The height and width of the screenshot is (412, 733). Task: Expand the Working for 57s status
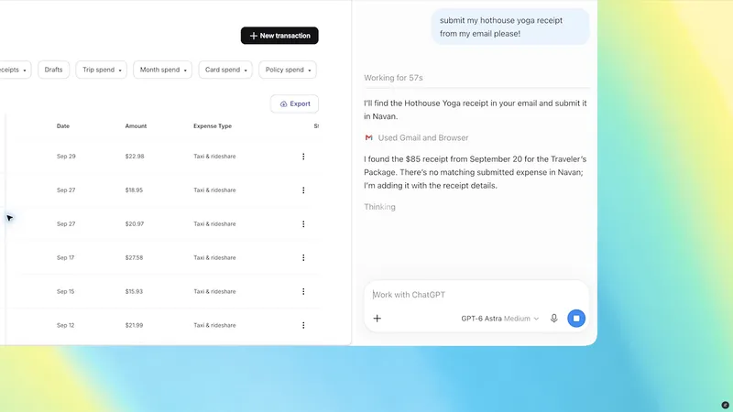393,78
